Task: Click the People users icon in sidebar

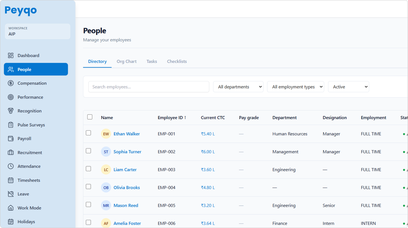Action: pyautogui.click(x=11, y=69)
